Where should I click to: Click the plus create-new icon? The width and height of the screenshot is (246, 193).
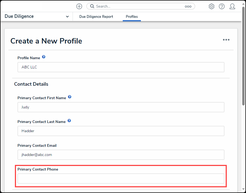pos(79,6)
